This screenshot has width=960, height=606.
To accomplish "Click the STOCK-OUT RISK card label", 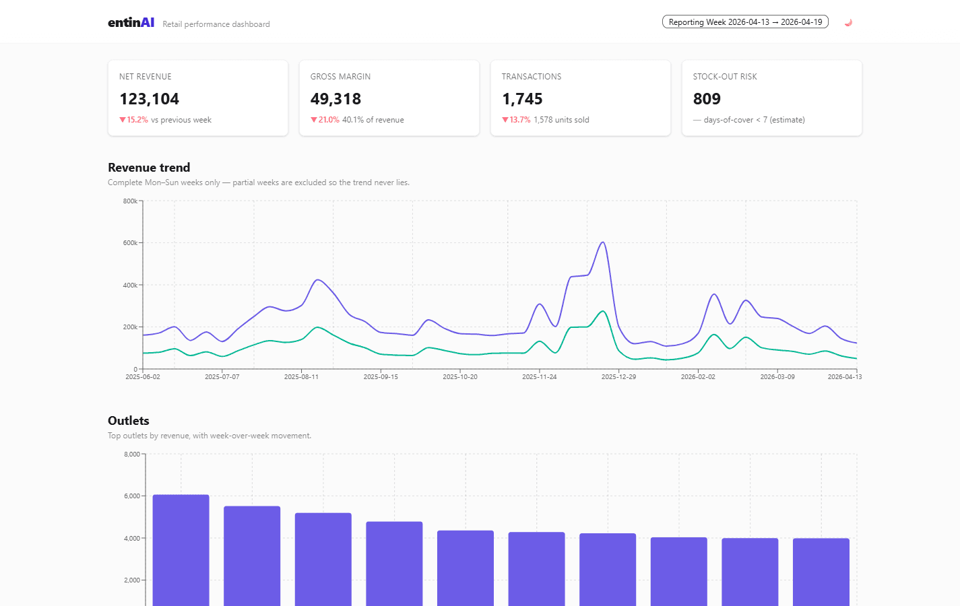I will click(x=725, y=77).
